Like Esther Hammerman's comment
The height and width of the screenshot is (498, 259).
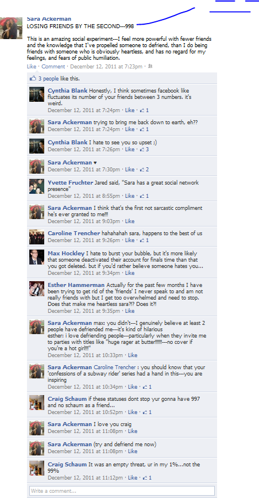point(130,311)
